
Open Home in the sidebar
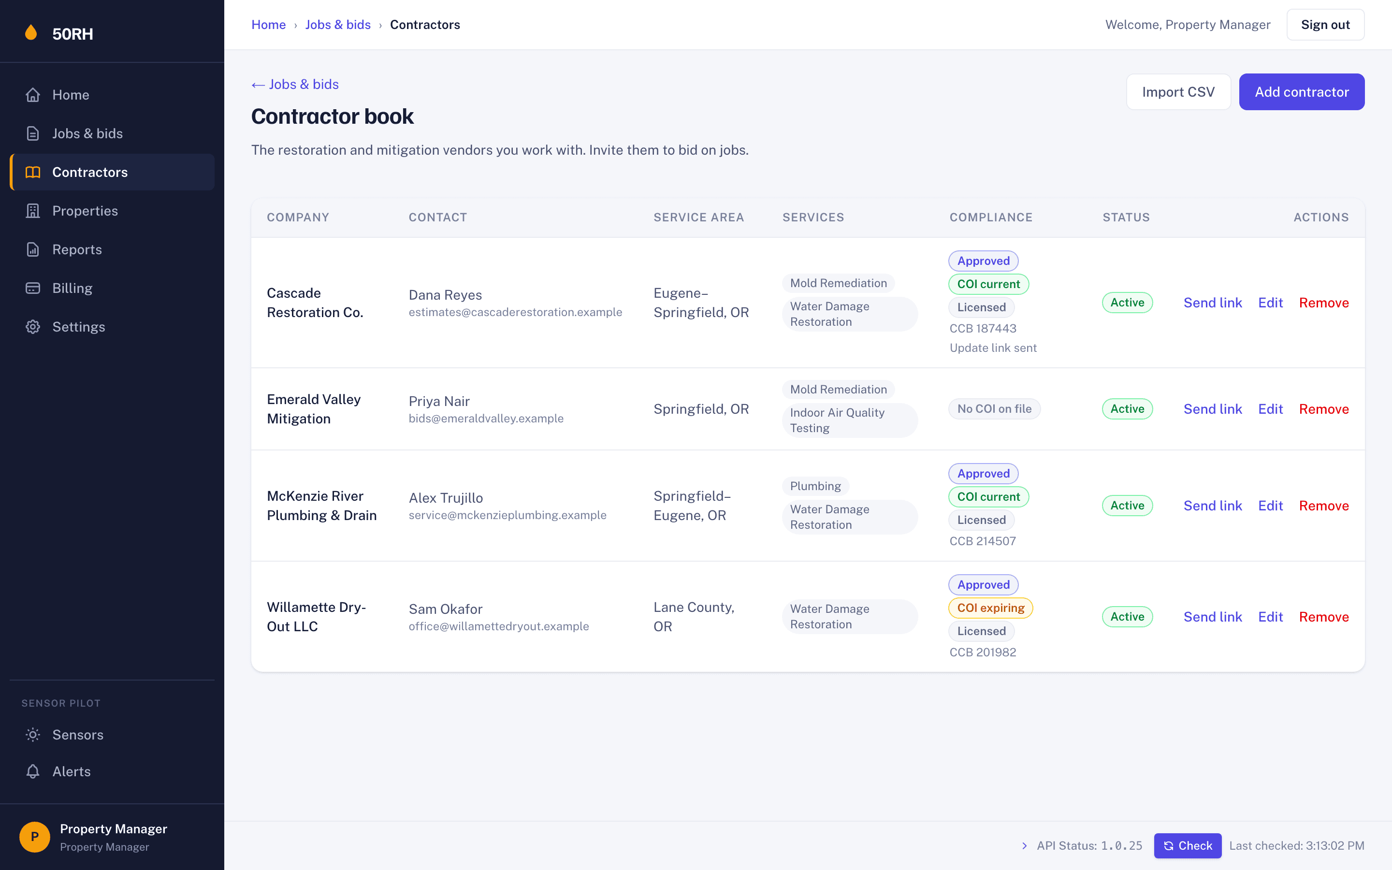112,95
